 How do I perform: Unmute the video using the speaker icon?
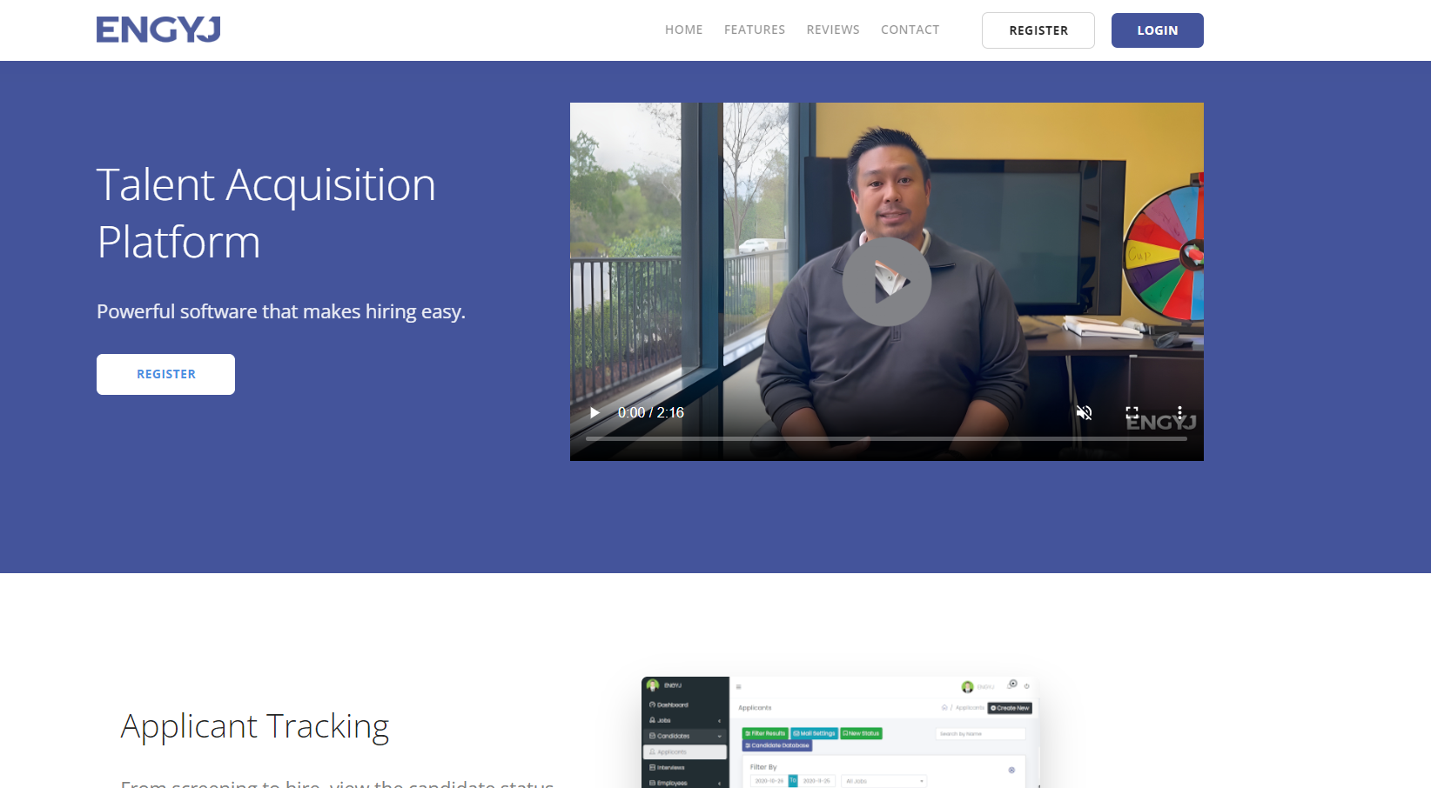coord(1084,412)
